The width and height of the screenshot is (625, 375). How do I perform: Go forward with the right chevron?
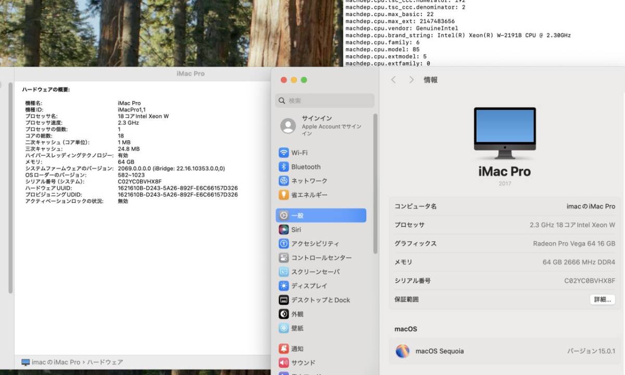point(411,80)
